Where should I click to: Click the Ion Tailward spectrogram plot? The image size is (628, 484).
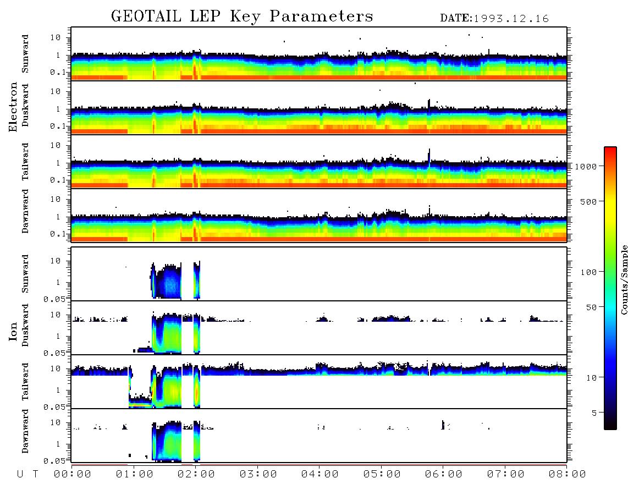pyautogui.click(x=319, y=382)
